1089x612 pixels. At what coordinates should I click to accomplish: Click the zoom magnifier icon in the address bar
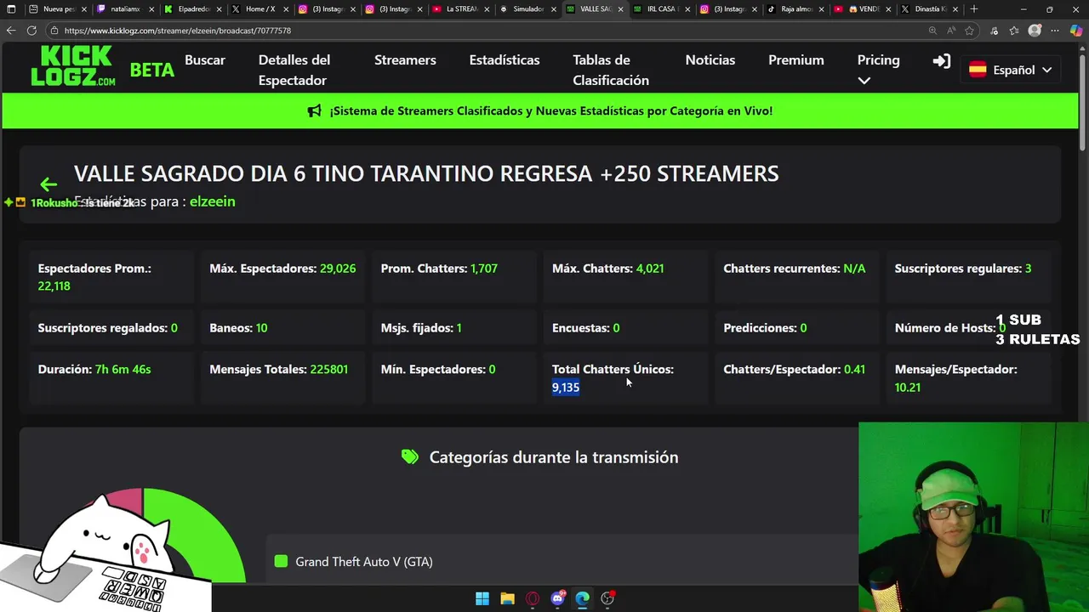932,30
